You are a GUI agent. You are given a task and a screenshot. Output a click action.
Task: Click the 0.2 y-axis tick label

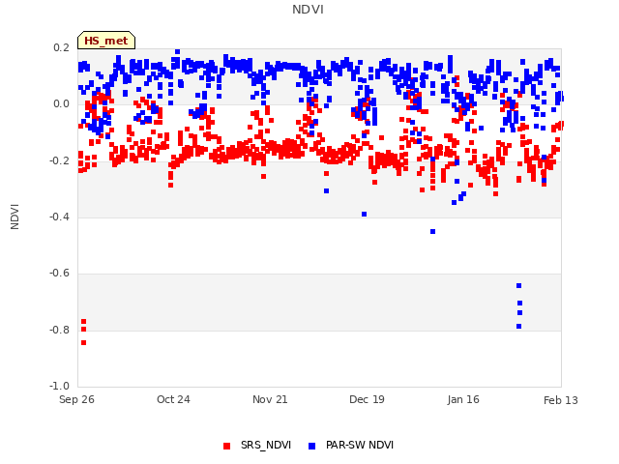click(x=61, y=47)
